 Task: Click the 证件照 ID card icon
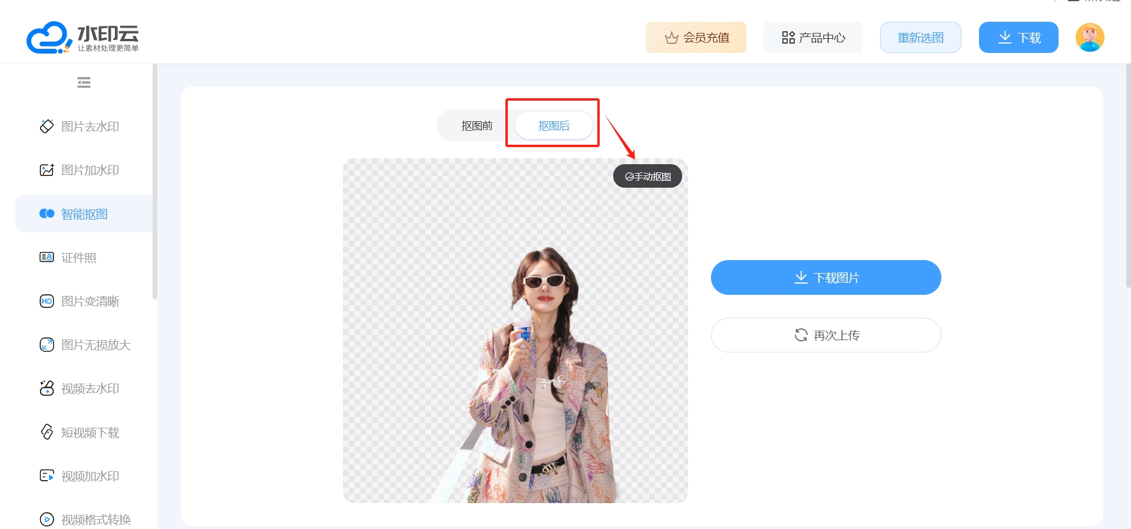(x=47, y=257)
